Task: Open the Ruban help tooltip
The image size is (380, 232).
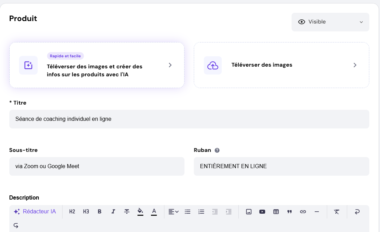Action: (216, 150)
